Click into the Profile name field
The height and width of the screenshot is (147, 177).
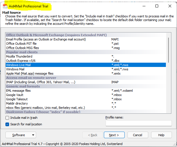[139, 123]
